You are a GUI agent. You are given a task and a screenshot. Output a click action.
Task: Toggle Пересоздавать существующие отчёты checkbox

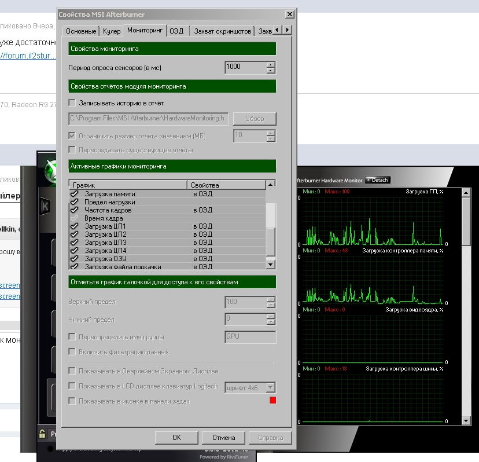[72, 150]
